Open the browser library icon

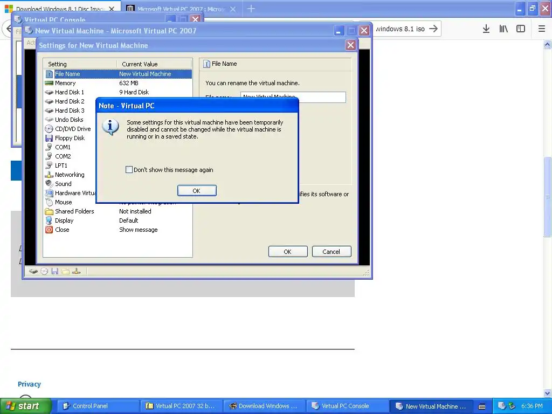pos(503,29)
